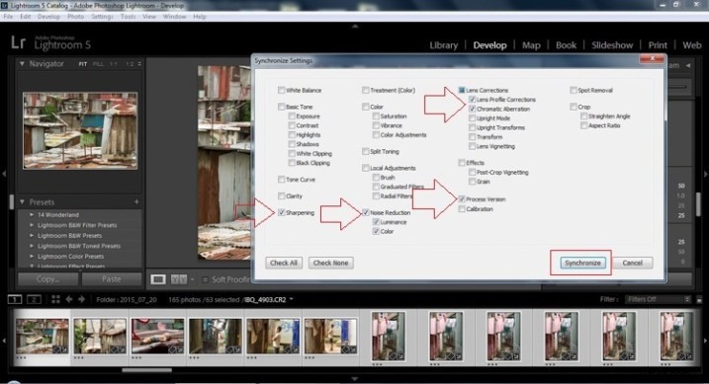Open the Settings menu
The height and width of the screenshot is (384, 709).
[x=102, y=16]
